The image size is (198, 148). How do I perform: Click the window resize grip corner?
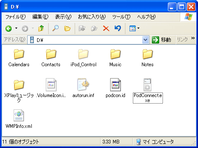tap(194, 143)
